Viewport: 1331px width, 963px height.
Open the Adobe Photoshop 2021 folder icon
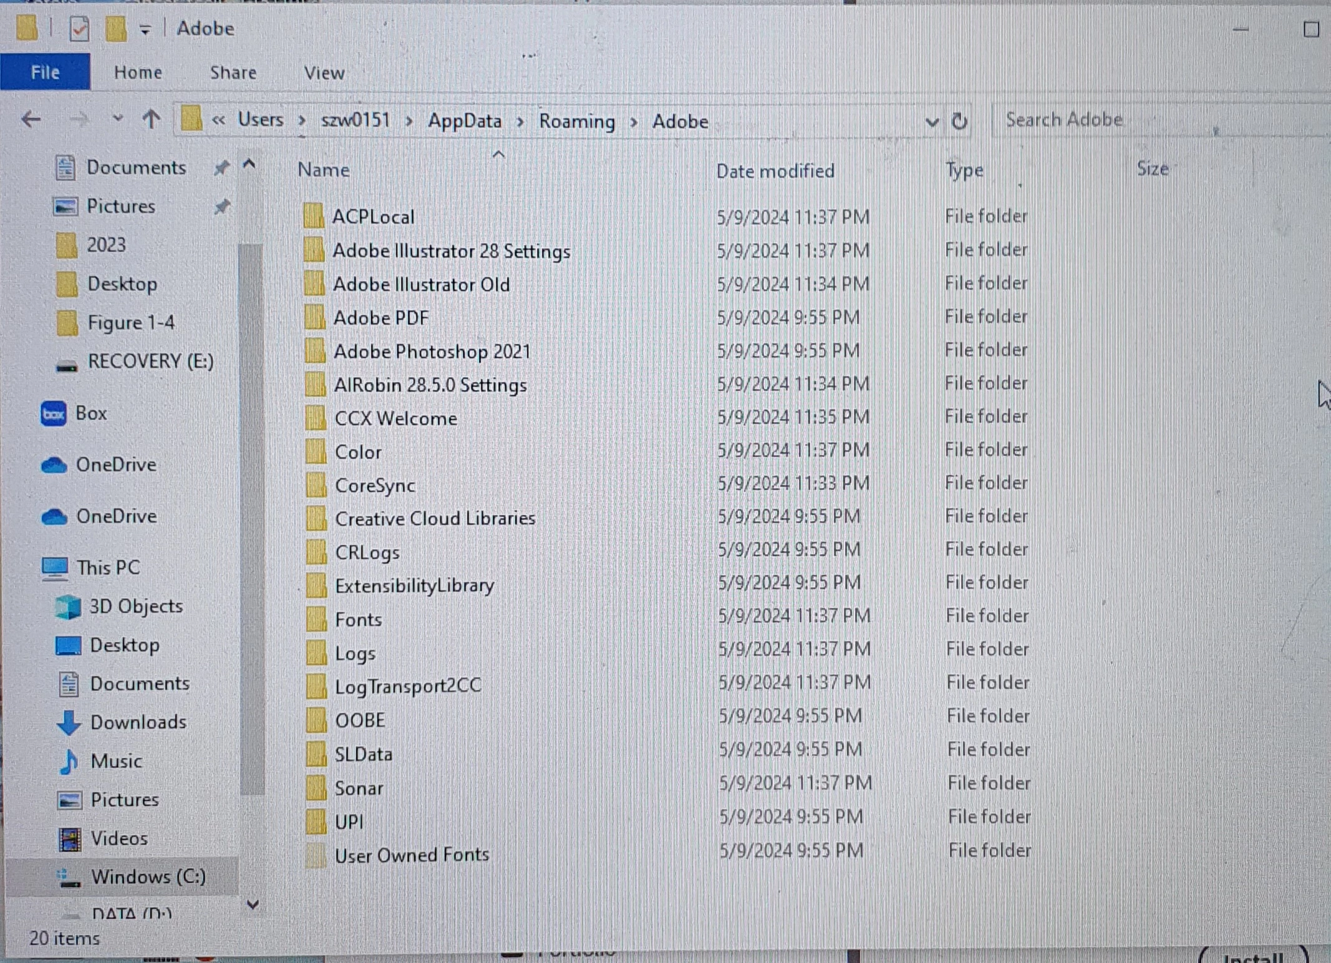click(x=315, y=352)
